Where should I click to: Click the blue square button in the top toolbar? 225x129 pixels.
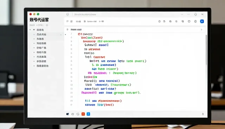click(202, 21)
